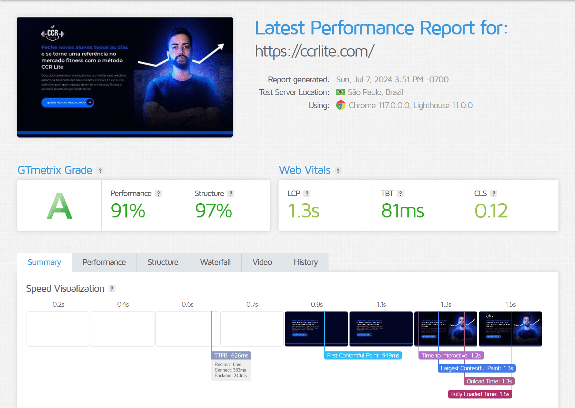Select the Summary tab

tap(44, 262)
